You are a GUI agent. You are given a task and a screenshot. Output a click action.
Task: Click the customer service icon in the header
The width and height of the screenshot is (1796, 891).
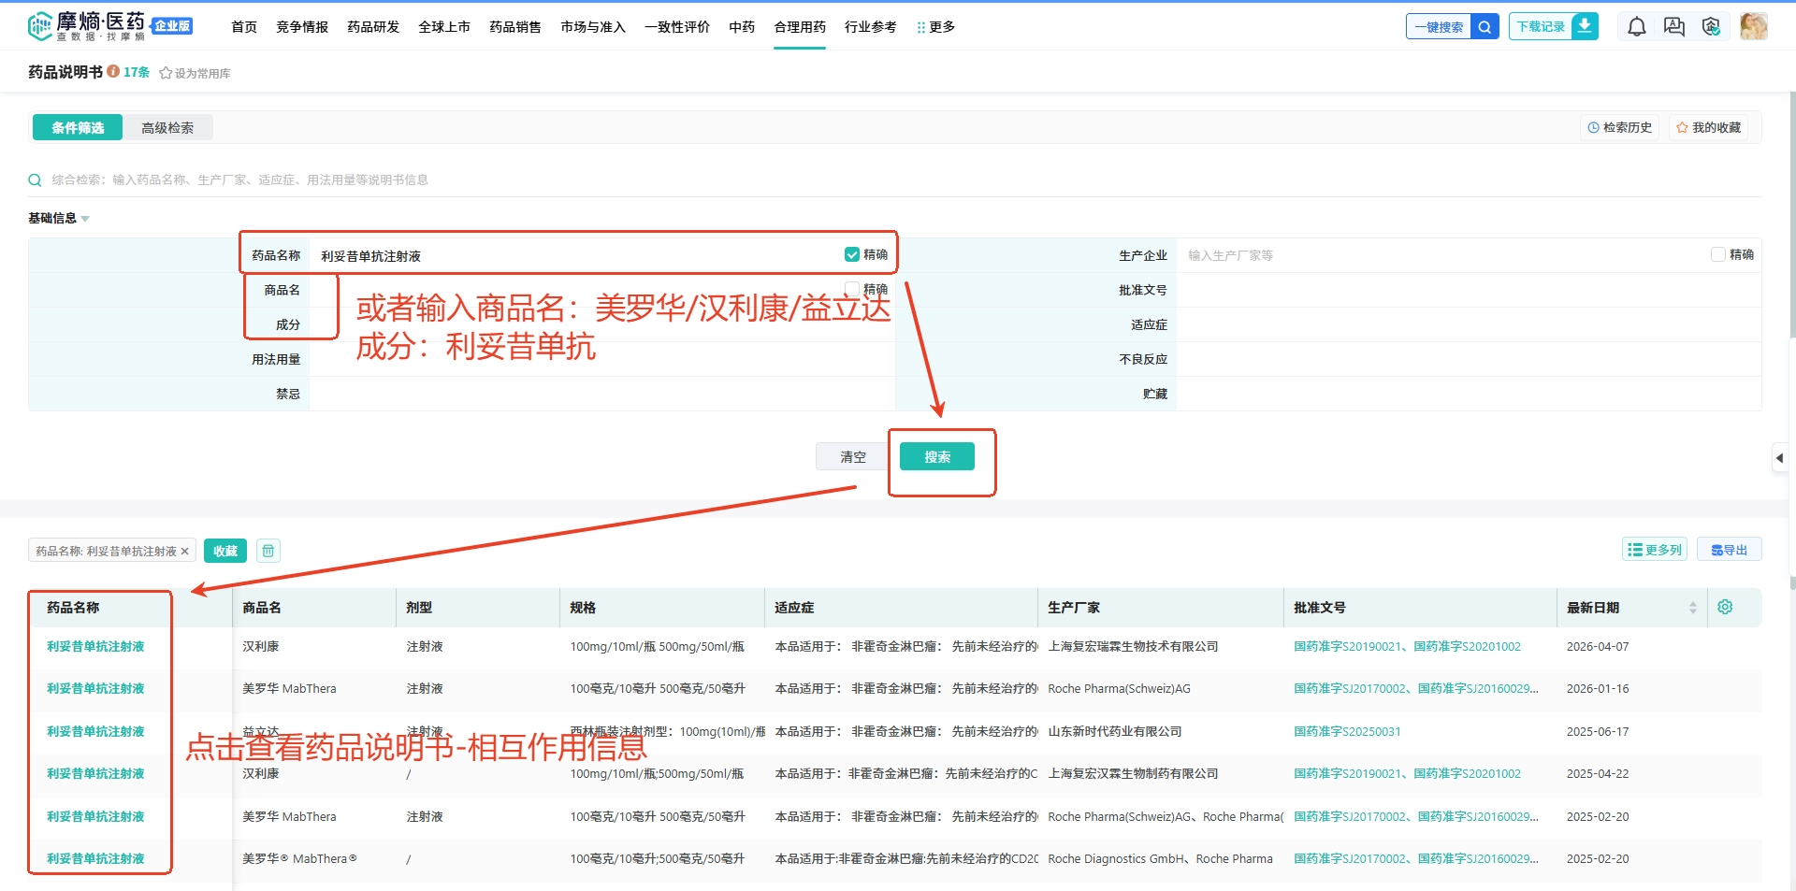pos(1711,27)
